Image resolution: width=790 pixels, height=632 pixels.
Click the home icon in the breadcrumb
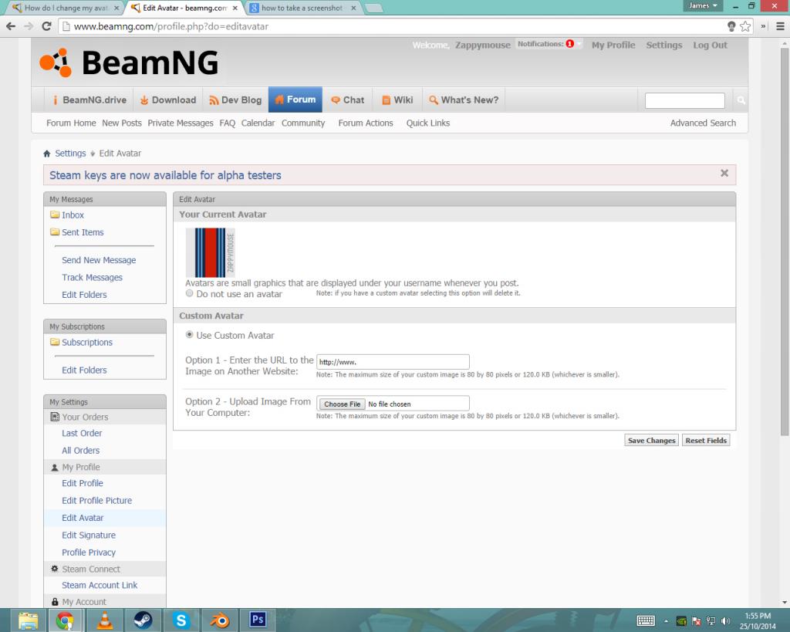[47, 154]
